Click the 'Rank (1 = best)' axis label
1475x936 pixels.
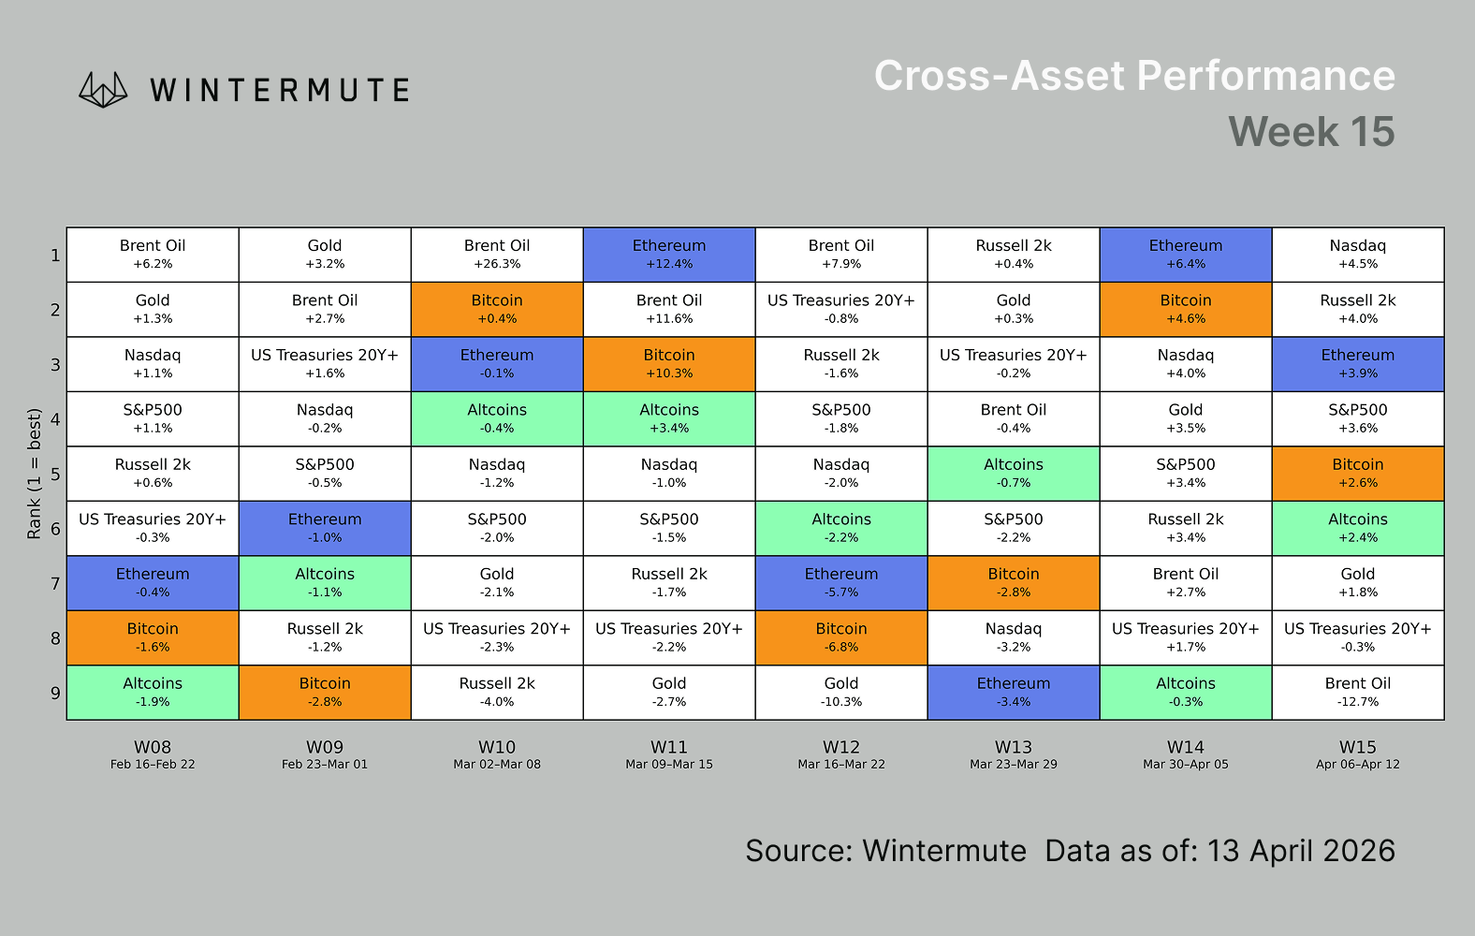click(35, 474)
